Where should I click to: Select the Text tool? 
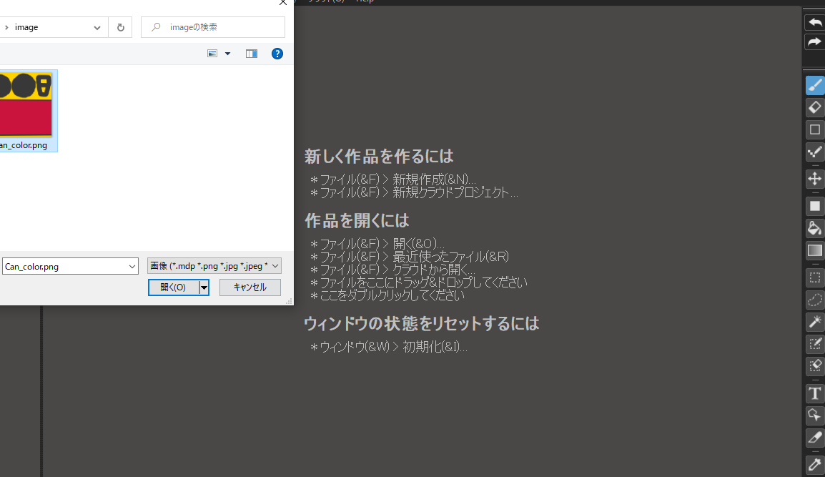[x=814, y=393]
